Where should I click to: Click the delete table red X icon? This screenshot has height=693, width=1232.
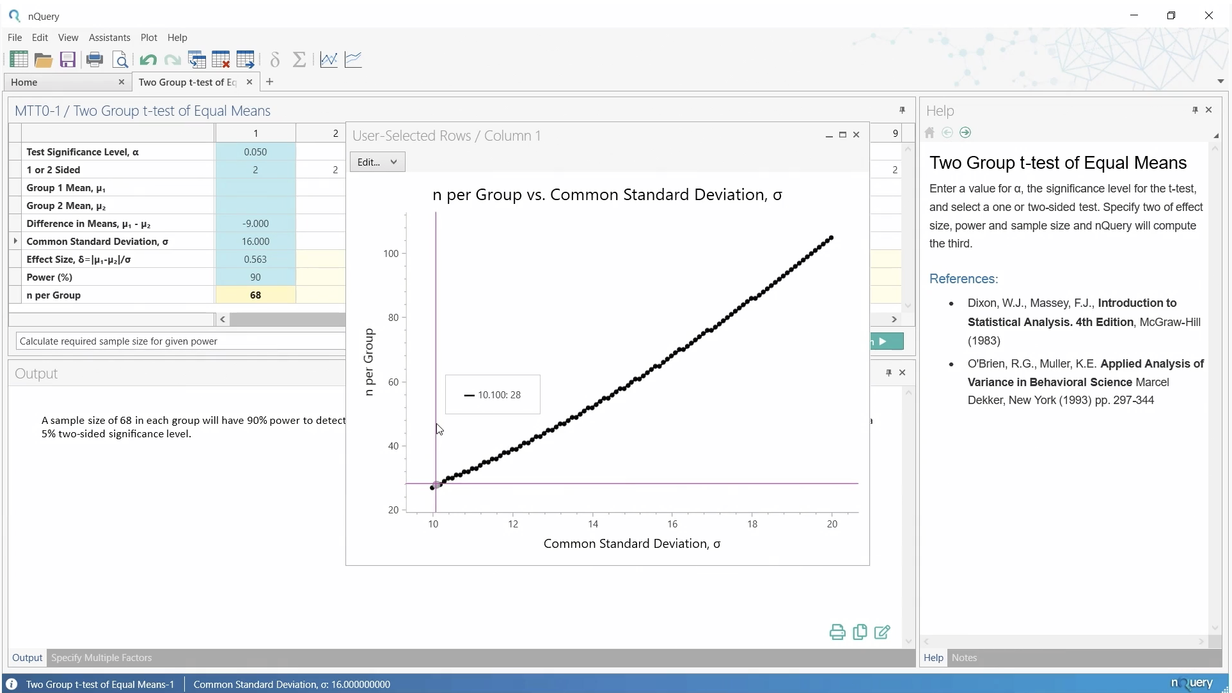coord(221,60)
